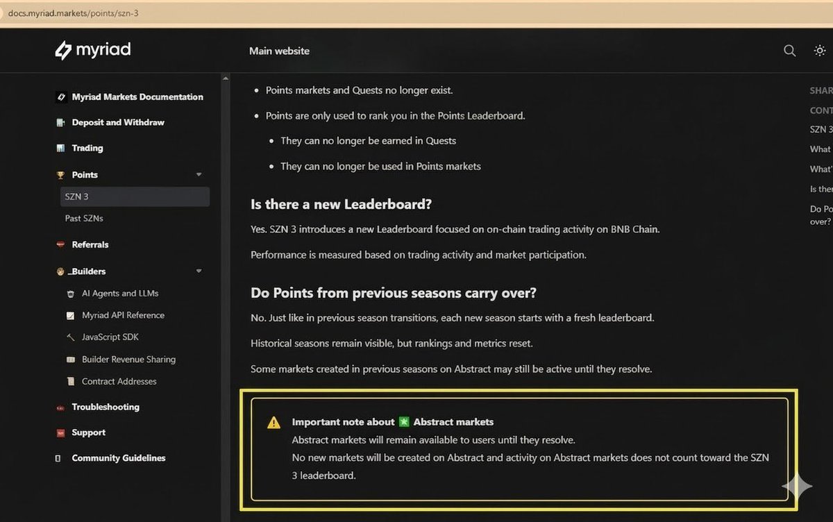The height and width of the screenshot is (522, 833).
Task: Click the myriad logo icon
Action: click(x=63, y=50)
